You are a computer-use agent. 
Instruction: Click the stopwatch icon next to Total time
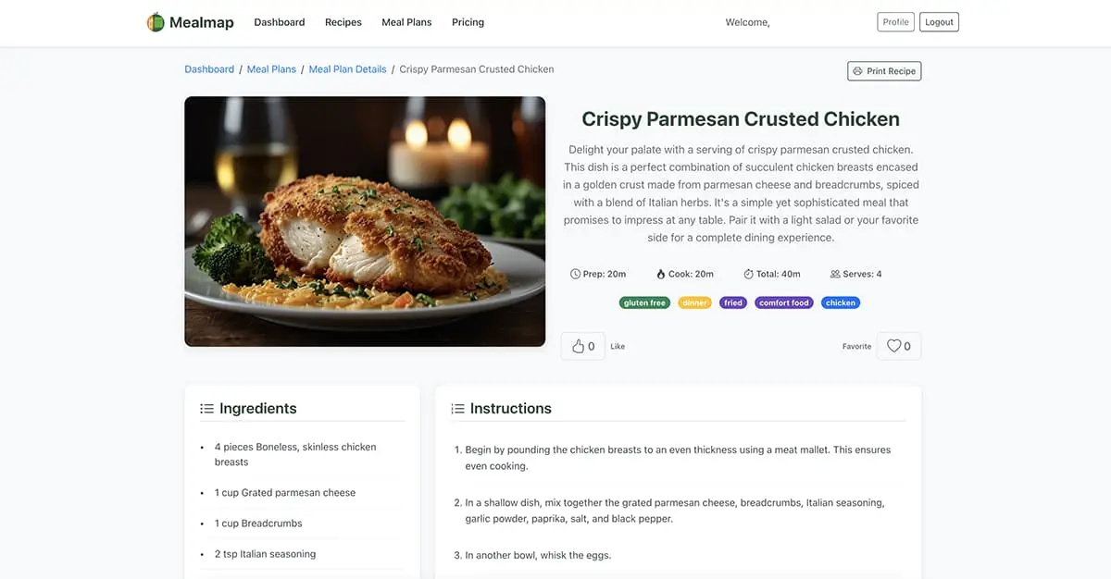(748, 274)
